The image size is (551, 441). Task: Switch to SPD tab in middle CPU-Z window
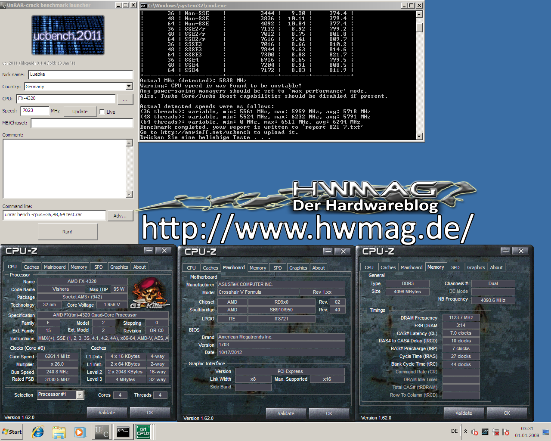278,268
